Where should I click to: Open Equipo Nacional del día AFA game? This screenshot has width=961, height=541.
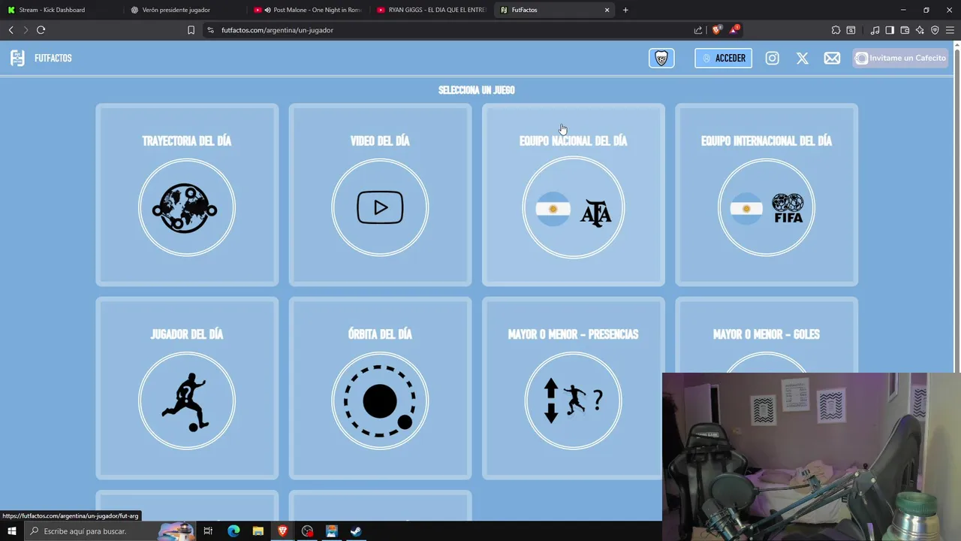pyautogui.click(x=573, y=195)
